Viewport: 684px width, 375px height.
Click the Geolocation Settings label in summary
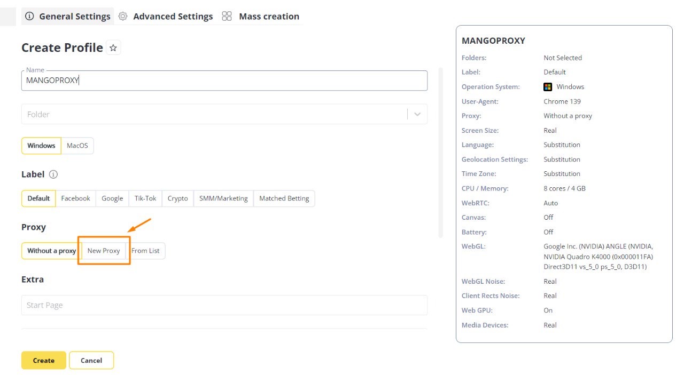(x=495, y=159)
